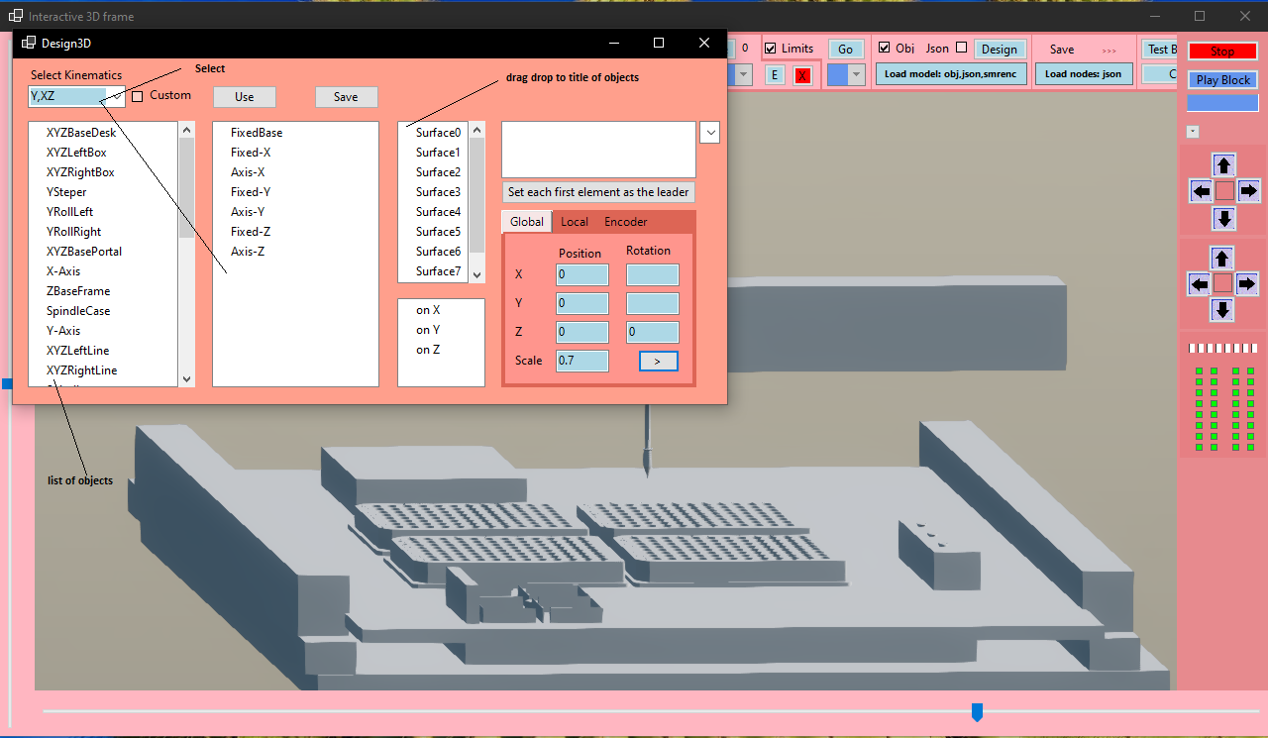This screenshot has height=738, width=1268.
Task: Enable the Json checkbox
Action: pos(961,48)
